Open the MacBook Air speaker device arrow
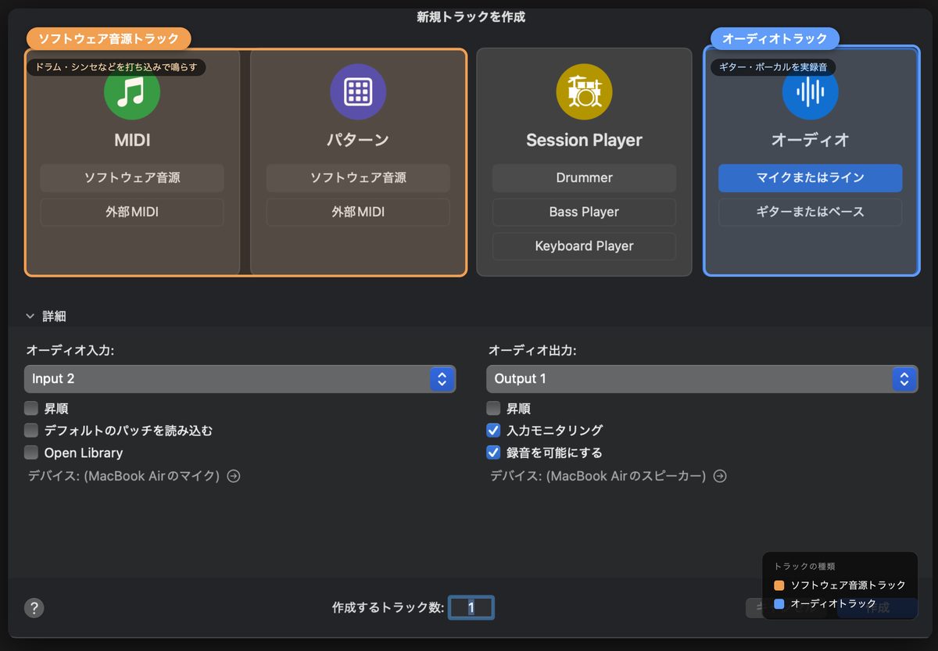Image resolution: width=938 pixels, height=651 pixels. click(720, 476)
